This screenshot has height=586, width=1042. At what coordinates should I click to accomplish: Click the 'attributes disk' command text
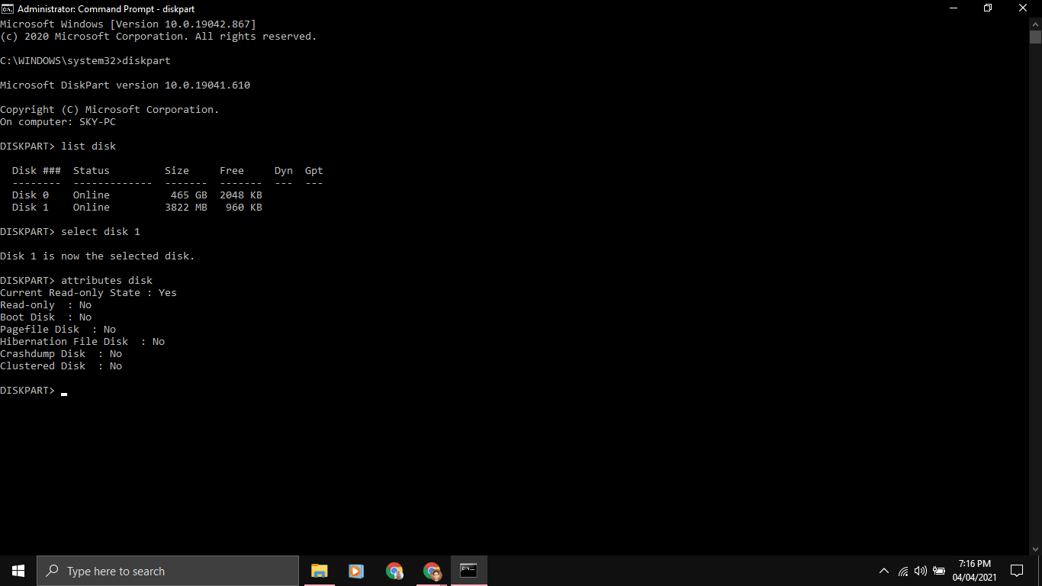click(x=107, y=281)
